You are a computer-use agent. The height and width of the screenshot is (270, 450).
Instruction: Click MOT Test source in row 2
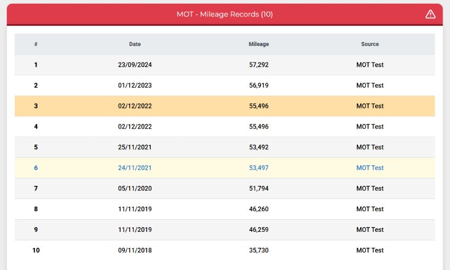click(x=370, y=86)
